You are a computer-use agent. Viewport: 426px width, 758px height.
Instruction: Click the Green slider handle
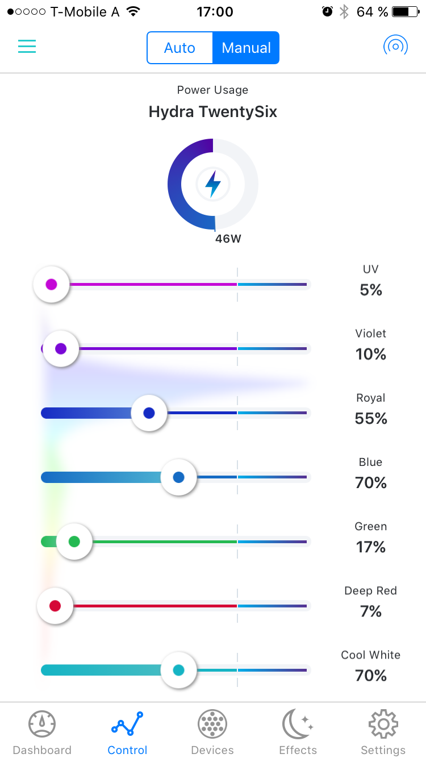[x=74, y=542]
